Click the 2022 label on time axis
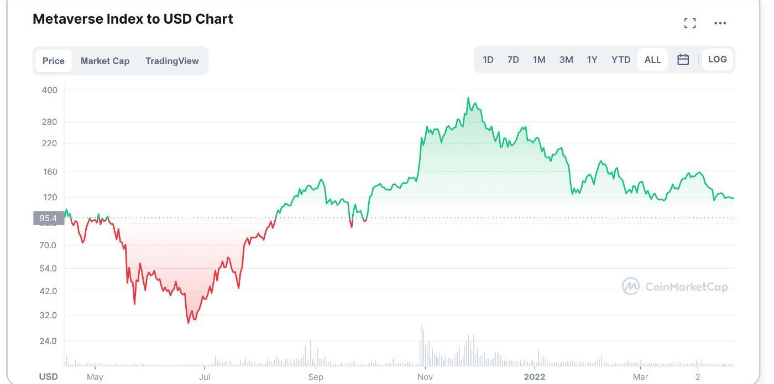The width and height of the screenshot is (774, 384). pos(535,377)
